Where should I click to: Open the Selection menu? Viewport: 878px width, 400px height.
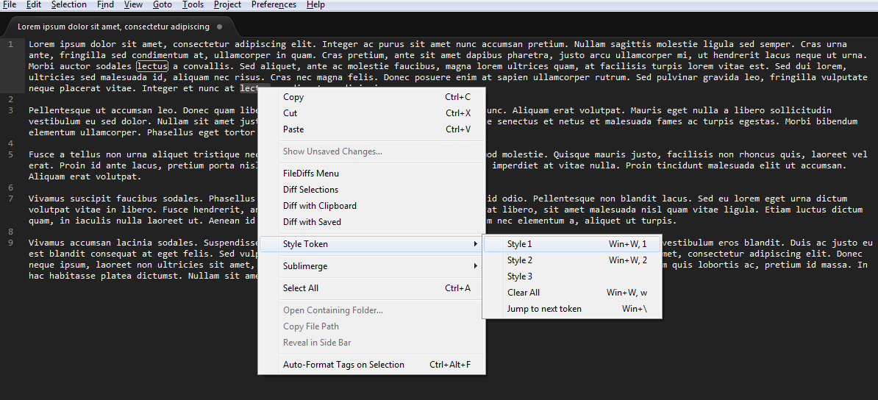[69, 4]
